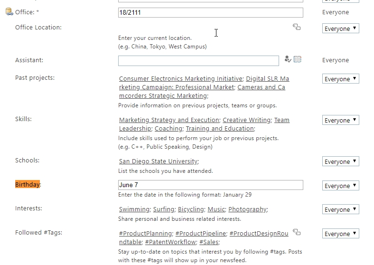
Task: Expand the Skills Everyone dropdown
Action: (340, 120)
